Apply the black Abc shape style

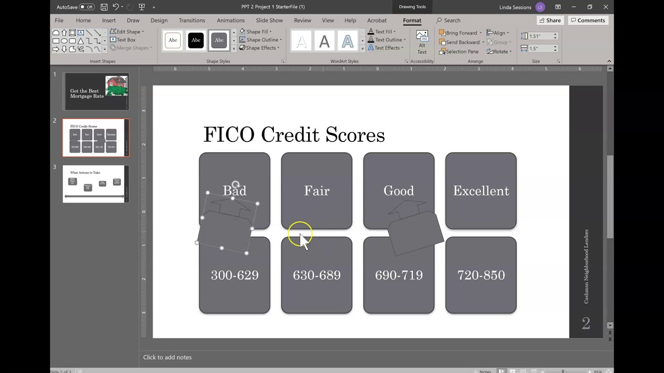(x=196, y=40)
